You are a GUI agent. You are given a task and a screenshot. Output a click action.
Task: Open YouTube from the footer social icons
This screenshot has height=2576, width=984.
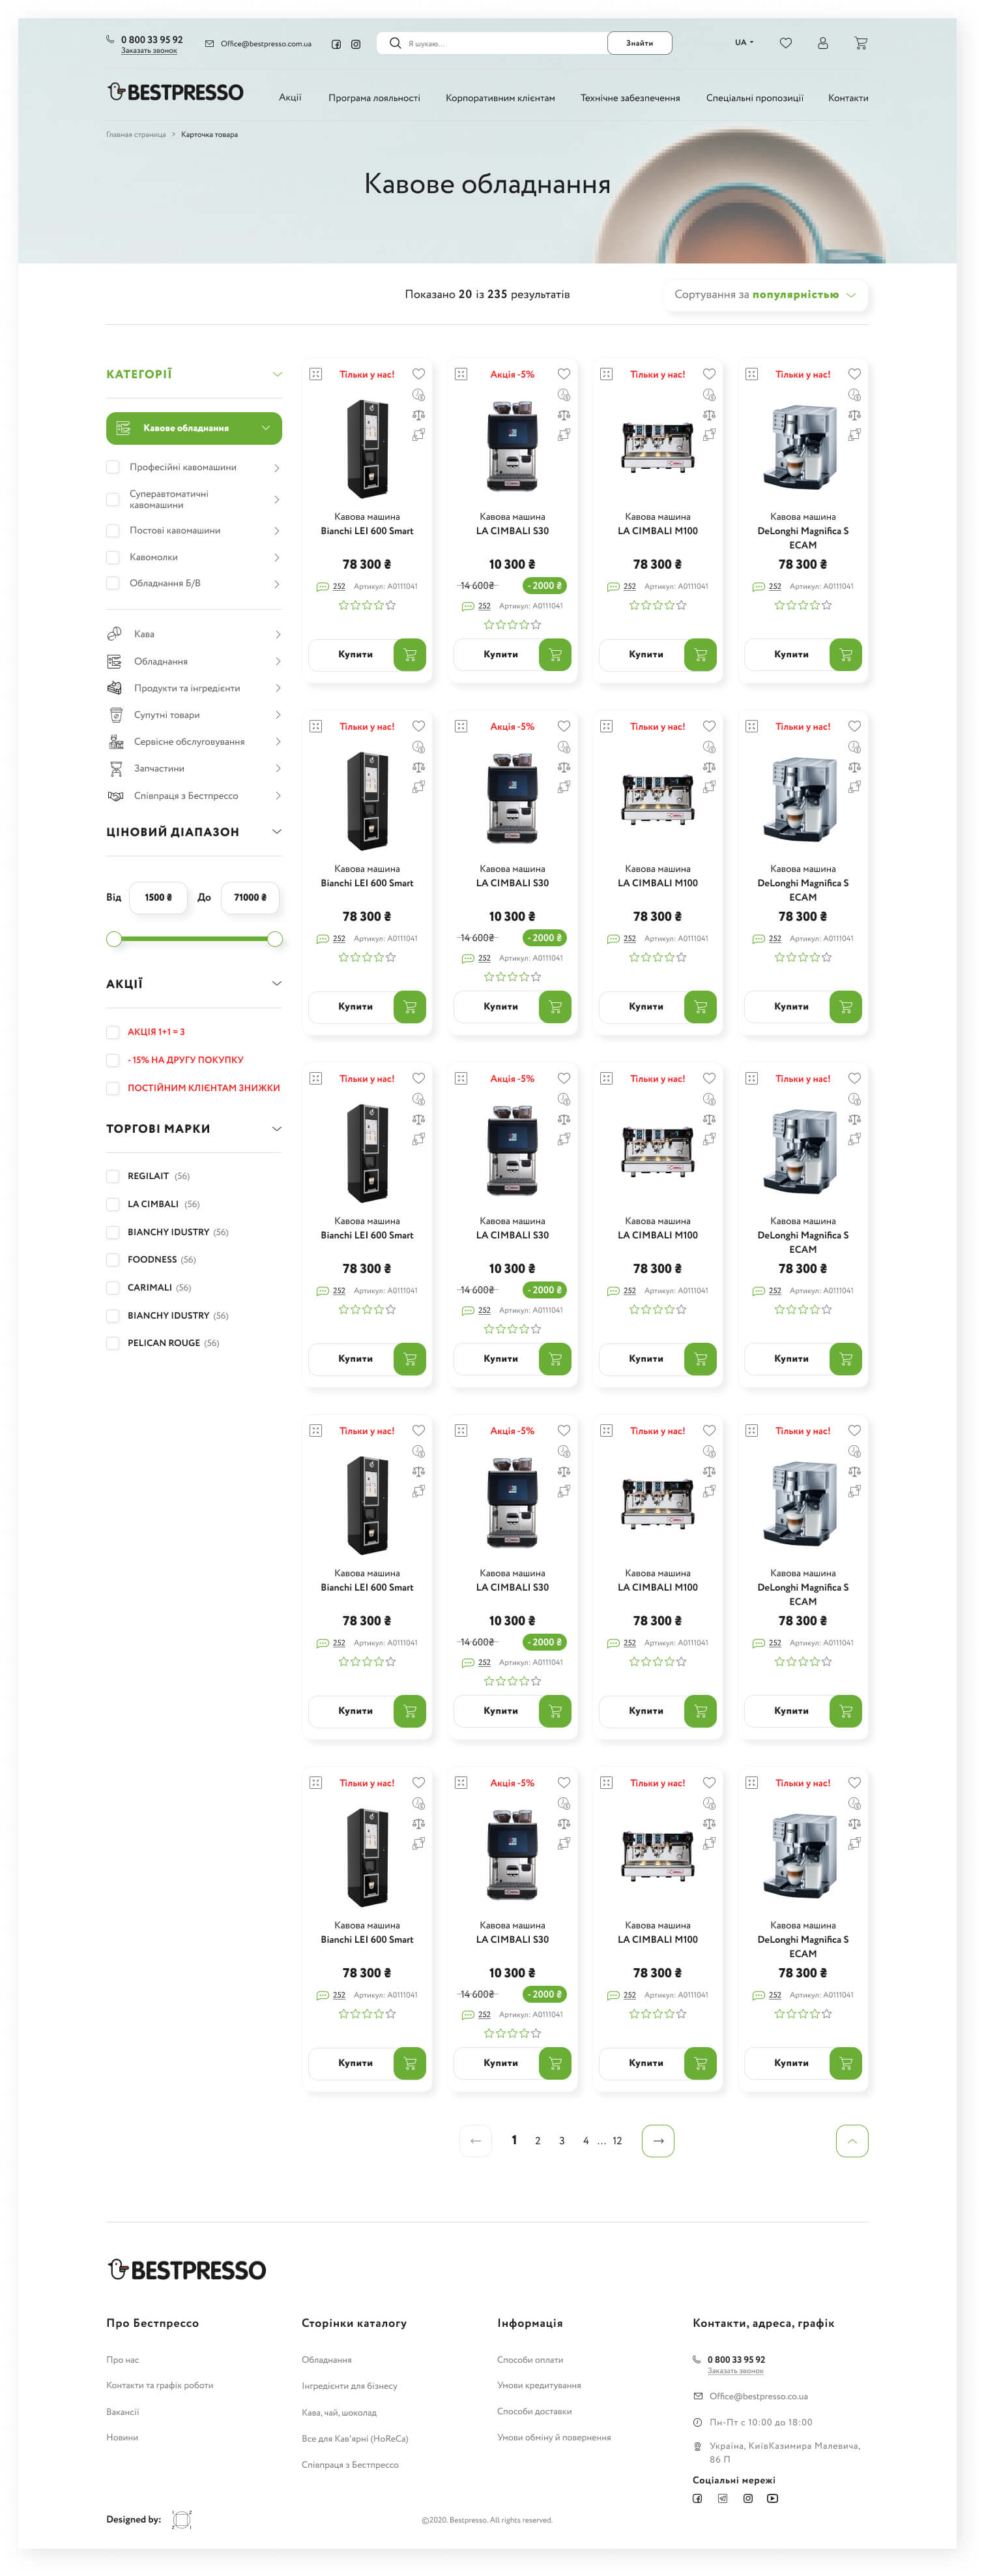tap(772, 2498)
